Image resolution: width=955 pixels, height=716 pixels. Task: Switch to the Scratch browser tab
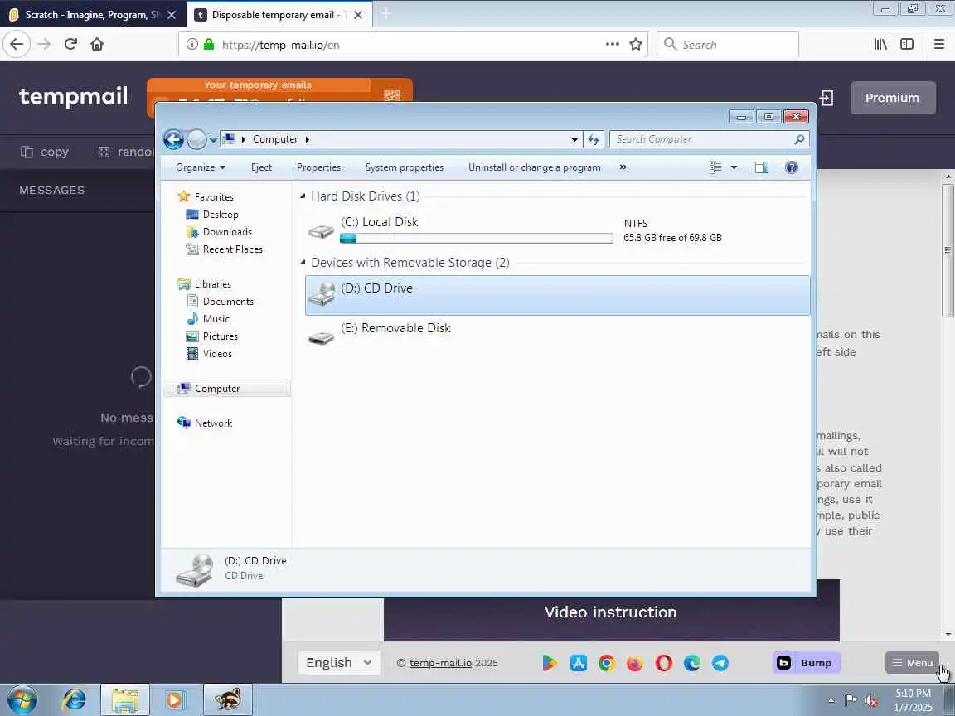click(90, 15)
